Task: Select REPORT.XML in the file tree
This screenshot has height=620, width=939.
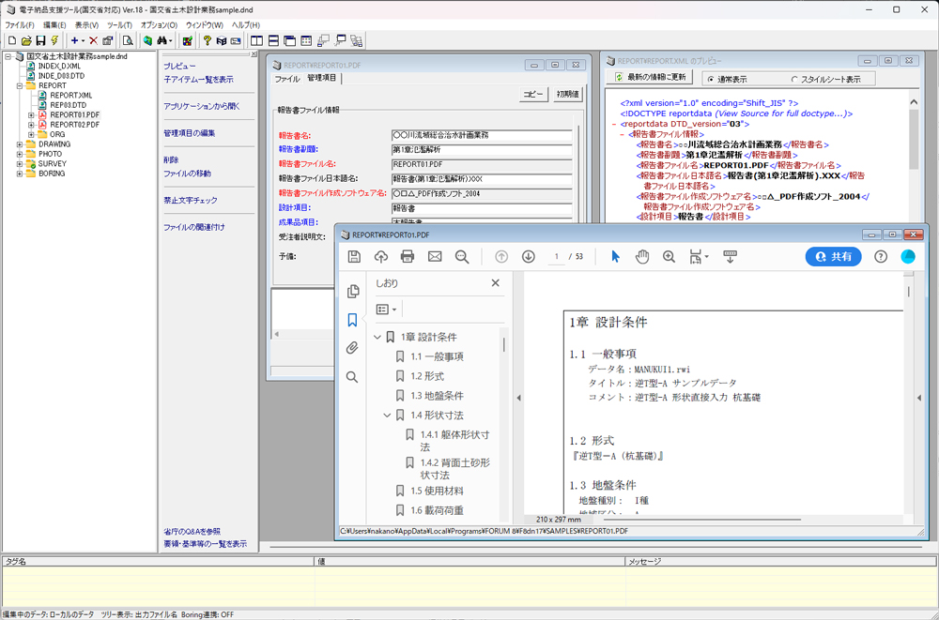Action: point(70,95)
